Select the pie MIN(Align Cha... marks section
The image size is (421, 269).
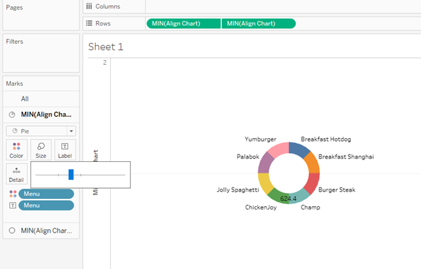(x=41, y=115)
